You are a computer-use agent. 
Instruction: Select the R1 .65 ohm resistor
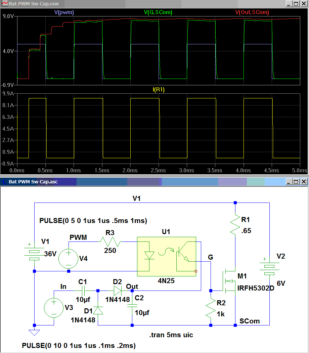[235, 225]
